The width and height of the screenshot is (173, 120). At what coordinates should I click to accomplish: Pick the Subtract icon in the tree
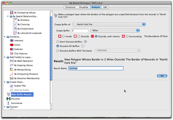(x=12, y=49)
